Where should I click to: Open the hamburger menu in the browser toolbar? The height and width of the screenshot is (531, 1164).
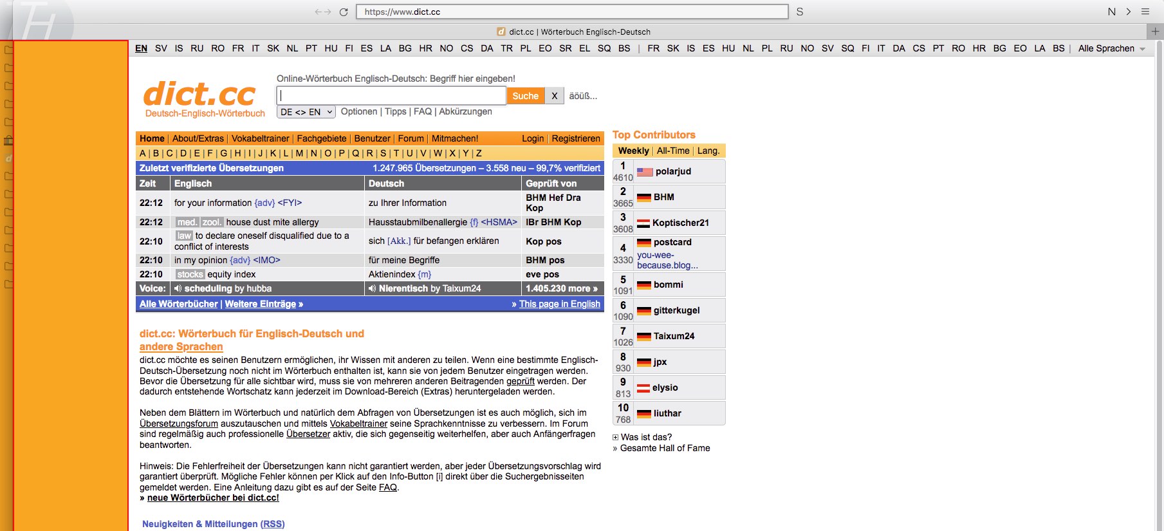pos(1145,12)
